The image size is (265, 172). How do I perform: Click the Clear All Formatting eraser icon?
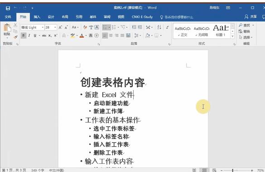click(85, 27)
